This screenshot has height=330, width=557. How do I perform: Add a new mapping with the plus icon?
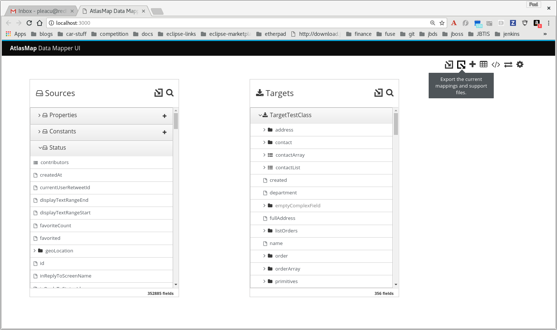pyautogui.click(x=472, y=64)
